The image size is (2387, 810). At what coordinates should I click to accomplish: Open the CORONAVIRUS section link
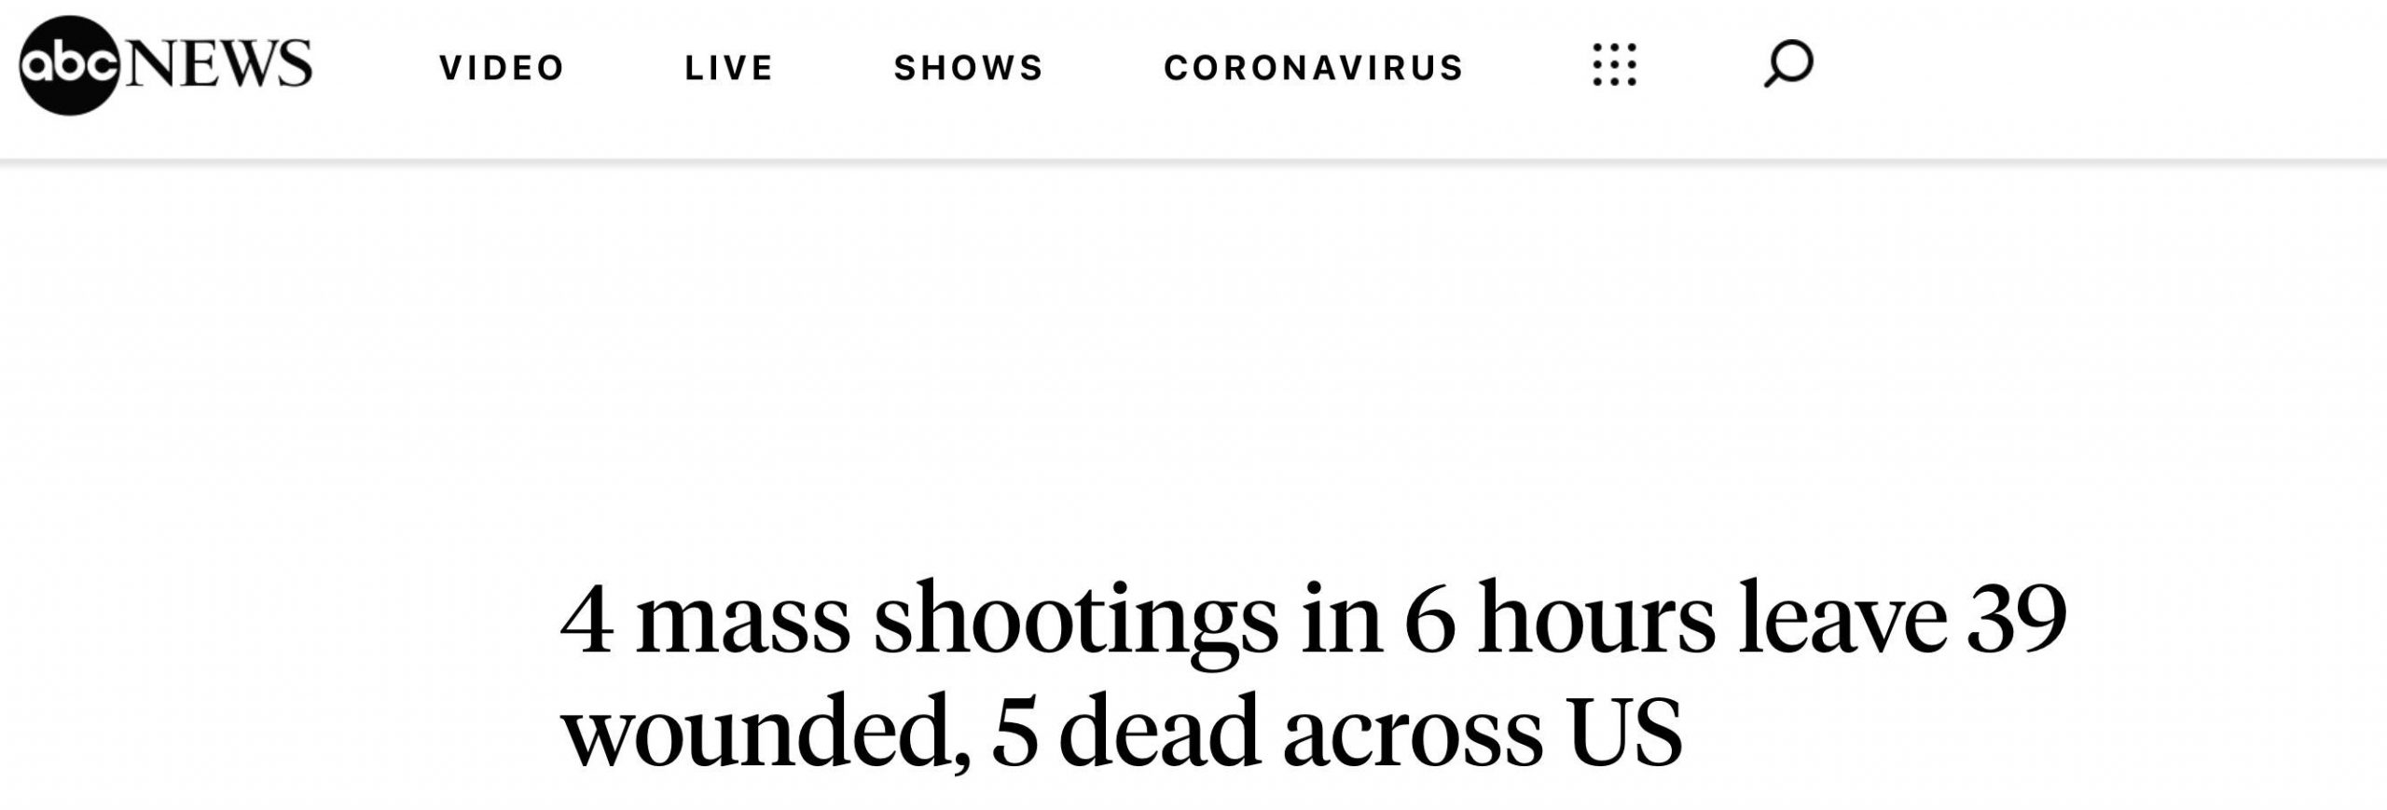[x=1314, y=67]
